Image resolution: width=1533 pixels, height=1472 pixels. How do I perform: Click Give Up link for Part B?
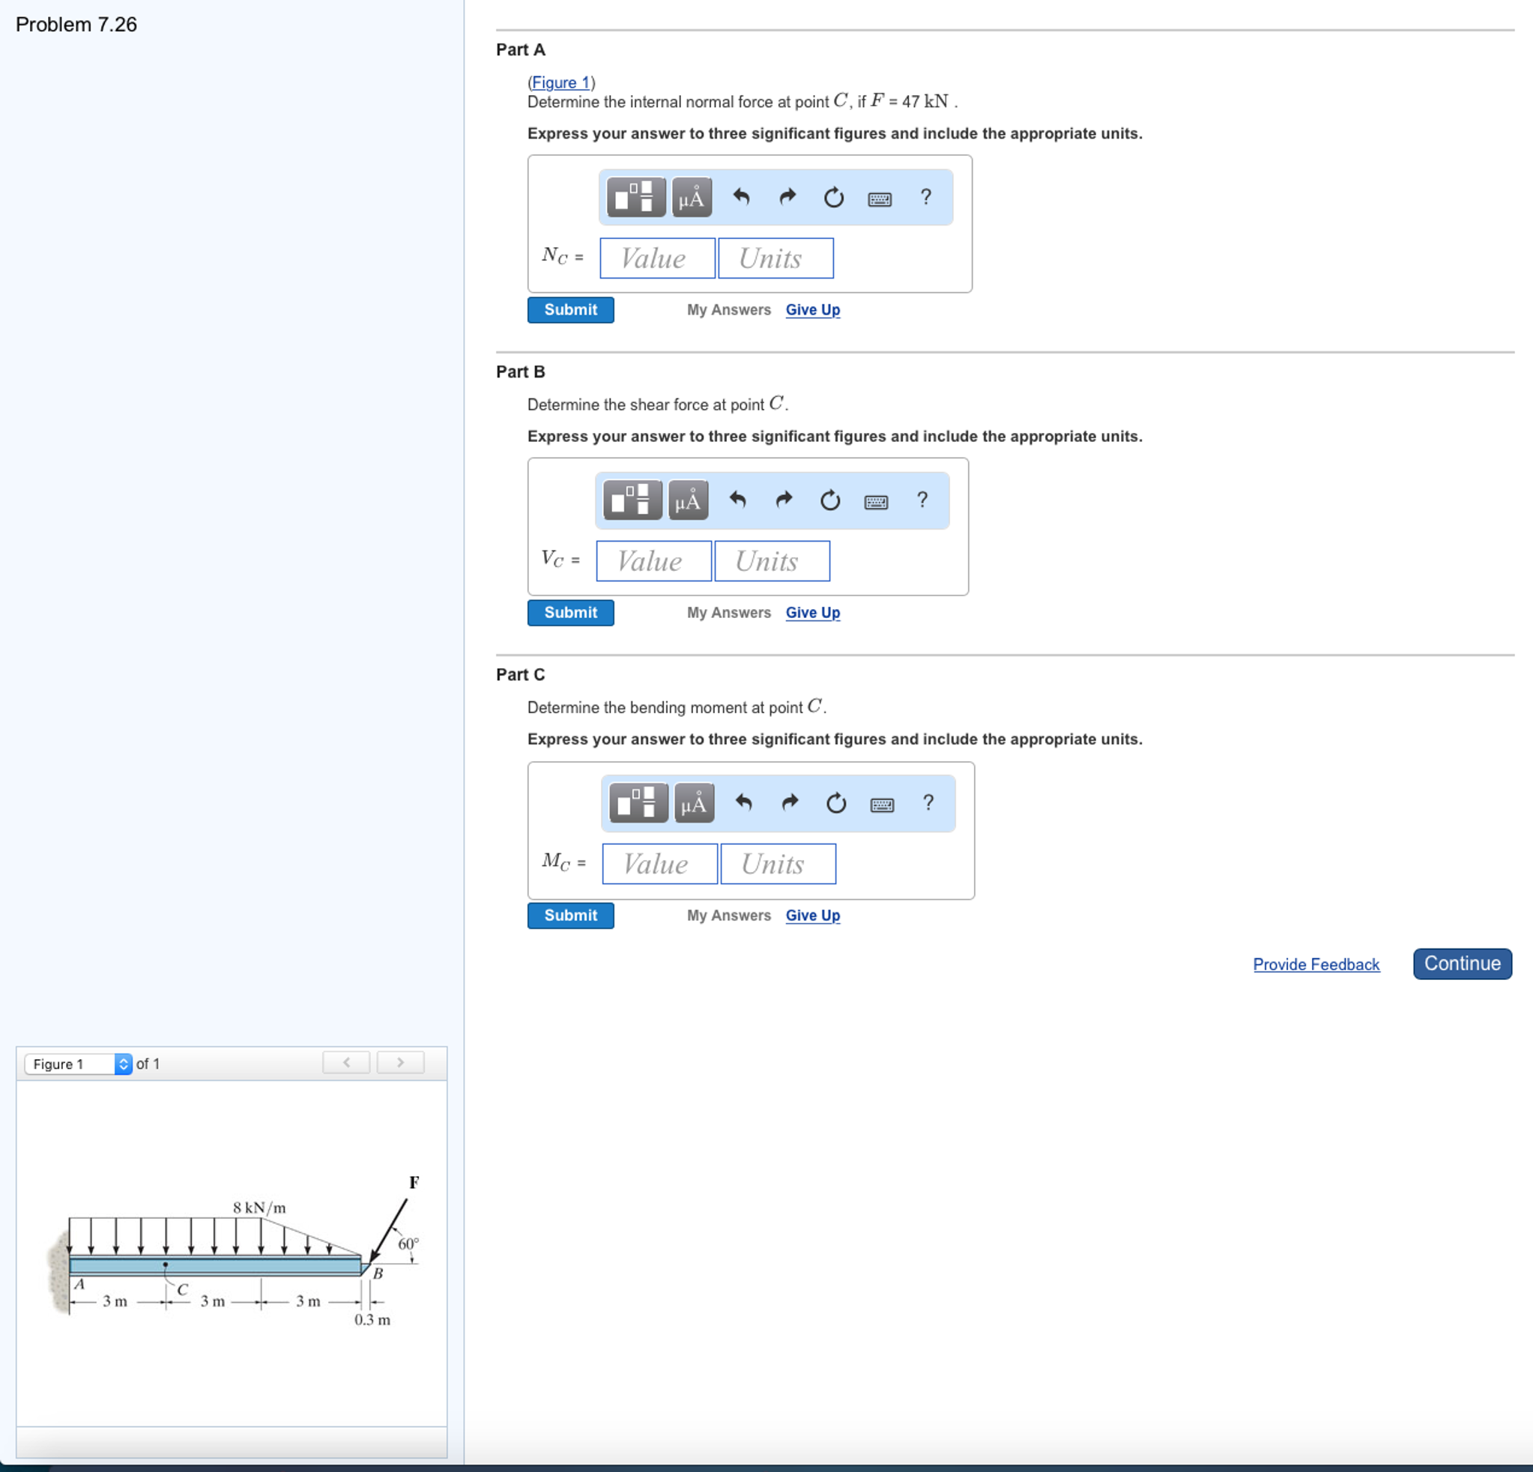click(x=812, y=613)
